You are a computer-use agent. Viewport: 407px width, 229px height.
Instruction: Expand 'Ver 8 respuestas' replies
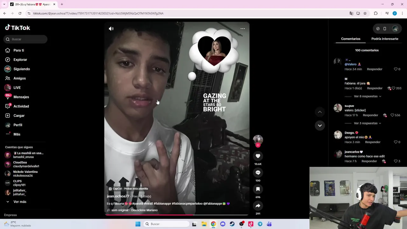pyautogui.click(x=367, y=96)
